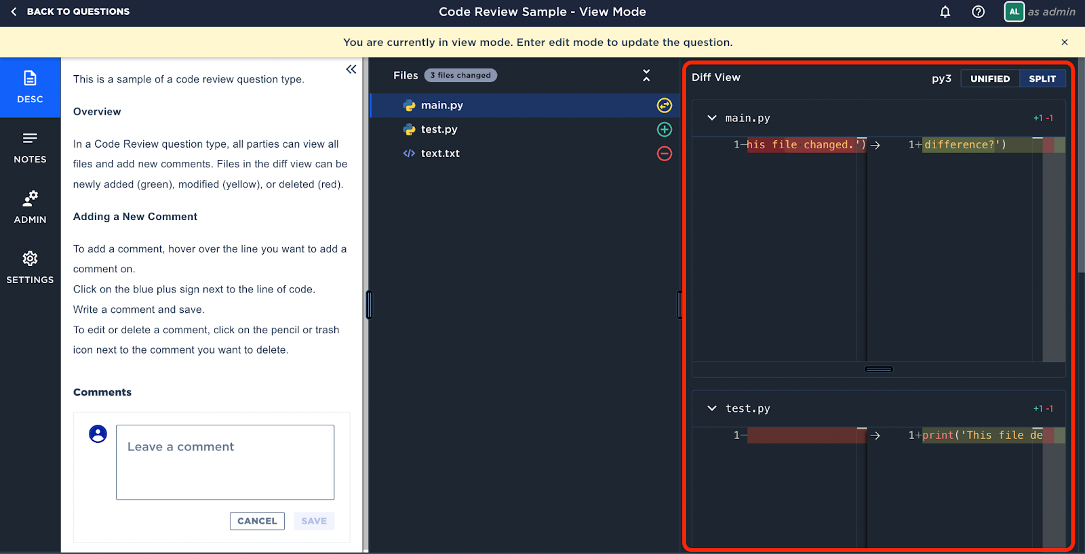Collapse the description panel with double chevron
The height and width of the screenshot is (554, 1085).
[x=351, y=69]
